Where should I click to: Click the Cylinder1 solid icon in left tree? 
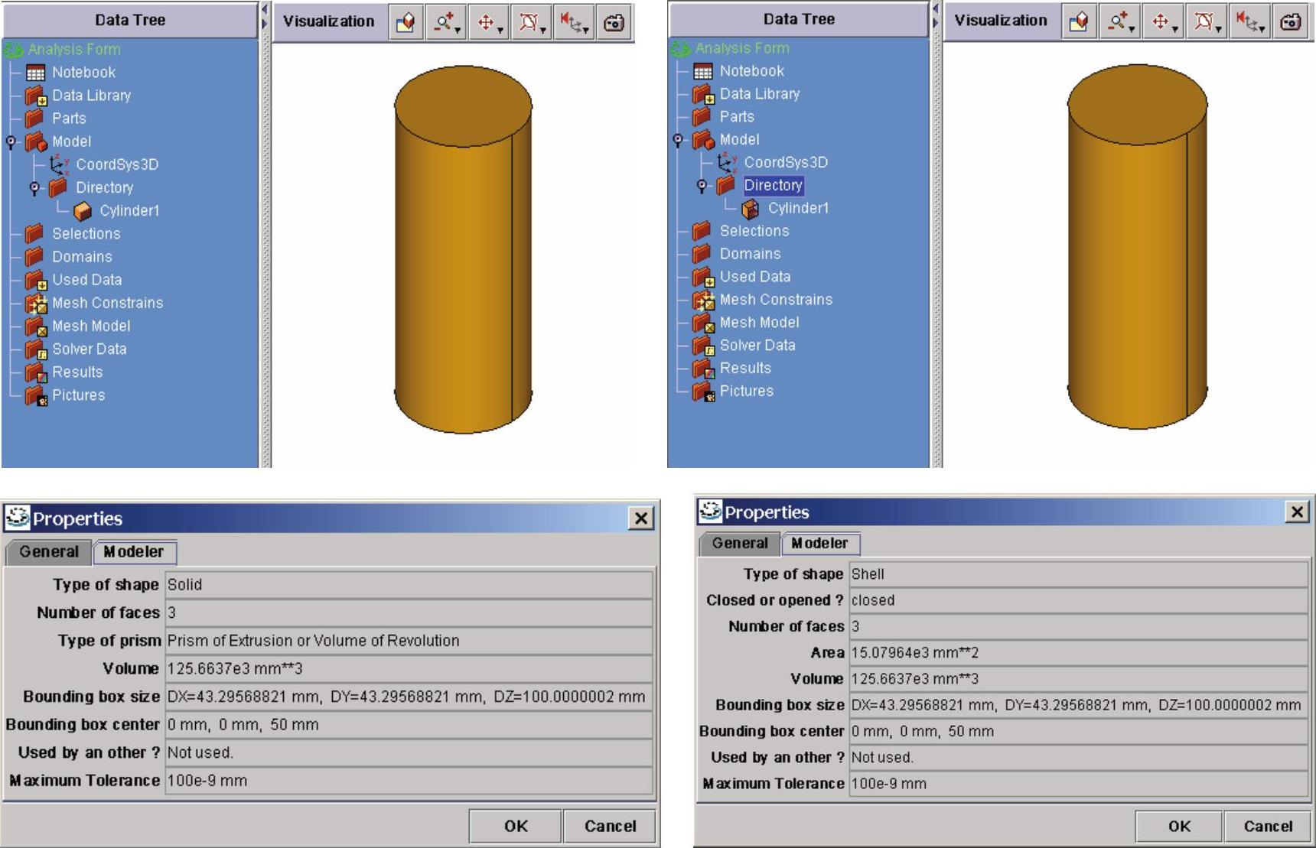83,211
